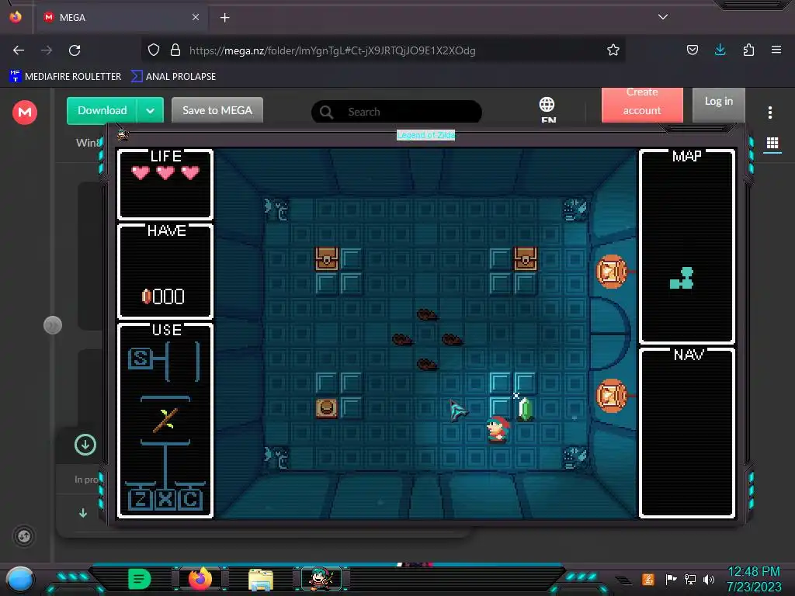Bookmark this page with star
This screenshot has height=596, width=795.
click(x=613, y=50)
